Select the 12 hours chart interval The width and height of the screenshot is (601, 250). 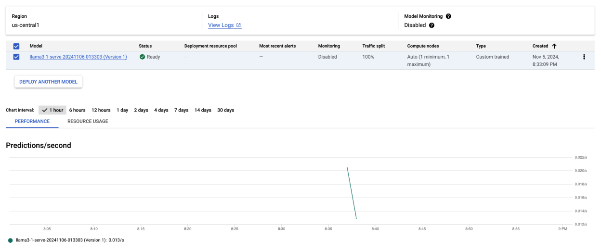101,110
